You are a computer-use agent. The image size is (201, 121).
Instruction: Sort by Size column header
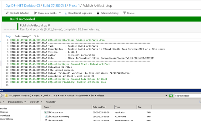[x=144, y=107]
